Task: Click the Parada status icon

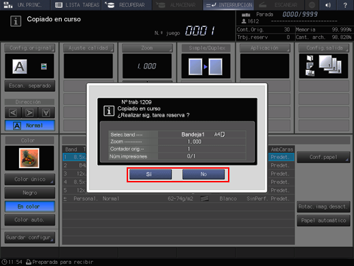Action: 246,14
